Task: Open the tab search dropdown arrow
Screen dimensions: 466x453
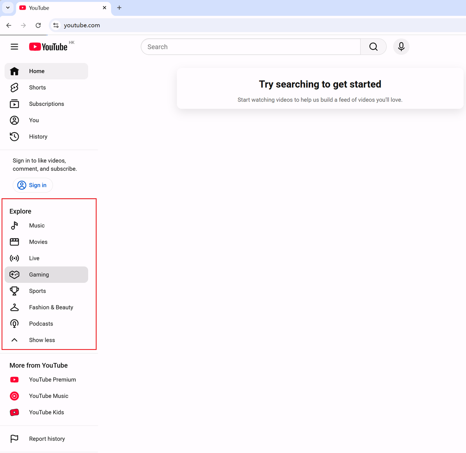Action: [8, 8]
